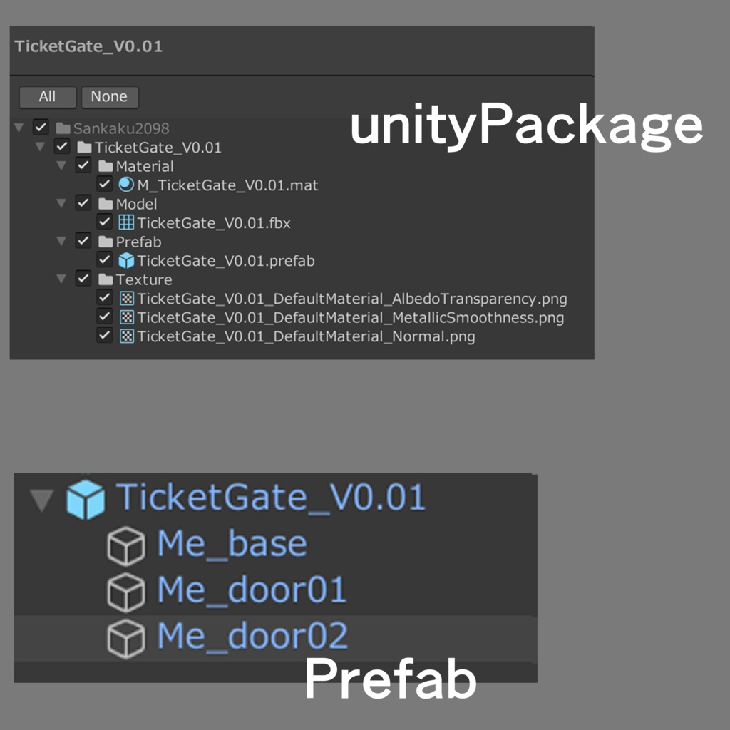Click the M_TicketGate_V0.01.mat material icon

(125, 185)
